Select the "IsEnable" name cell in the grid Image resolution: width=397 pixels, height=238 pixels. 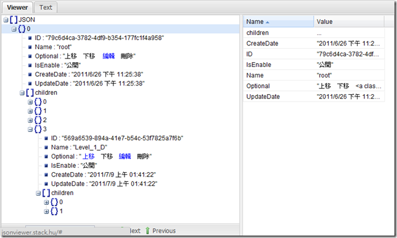(279, 65)
